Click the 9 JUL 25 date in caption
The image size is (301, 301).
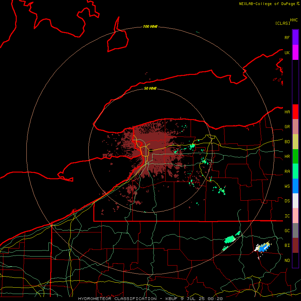click(193, 299)
